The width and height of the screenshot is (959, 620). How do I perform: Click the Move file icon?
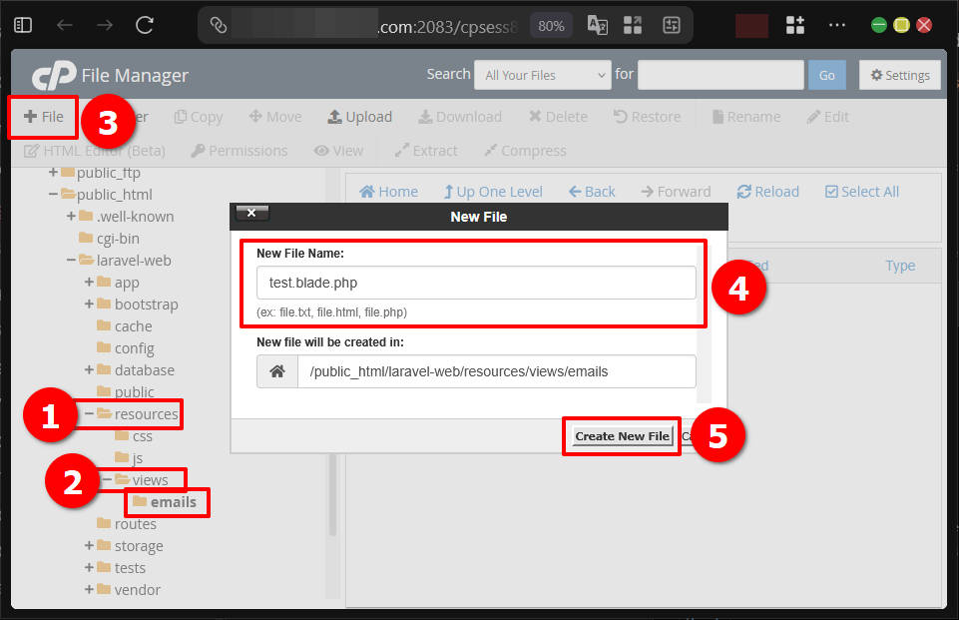(x=274, y=117)
